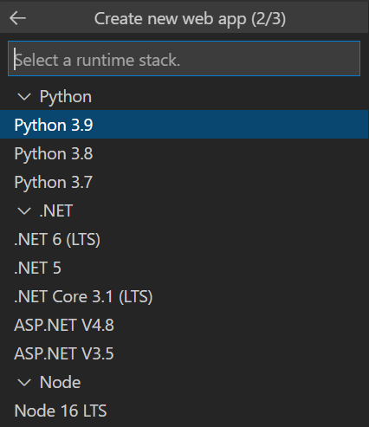Collapse the Node group chevron
This screenshot has height=427, width=369.
[24, 383]
